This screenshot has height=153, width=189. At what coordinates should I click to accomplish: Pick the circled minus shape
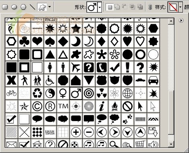click(89, 132)
